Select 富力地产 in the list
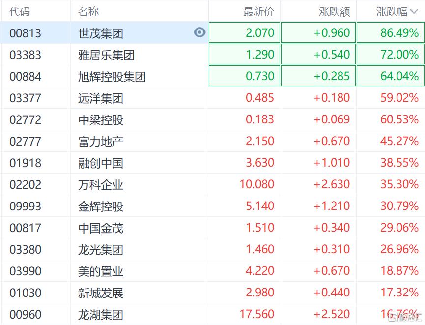 point(101,142)
